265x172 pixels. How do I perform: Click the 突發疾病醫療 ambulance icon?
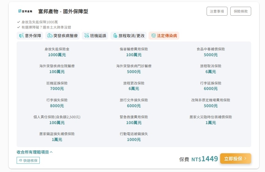click(50, 36)
